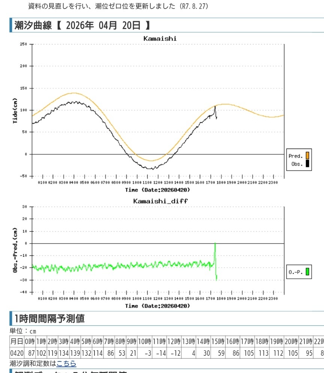This screenshot has height=373, width=324.
Task: Click the orange Pred. legend swatch
Action: click(x=307, y=156)
